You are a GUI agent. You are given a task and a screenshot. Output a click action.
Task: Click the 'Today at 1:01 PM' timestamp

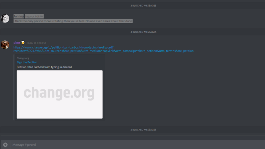pos(34,16)
